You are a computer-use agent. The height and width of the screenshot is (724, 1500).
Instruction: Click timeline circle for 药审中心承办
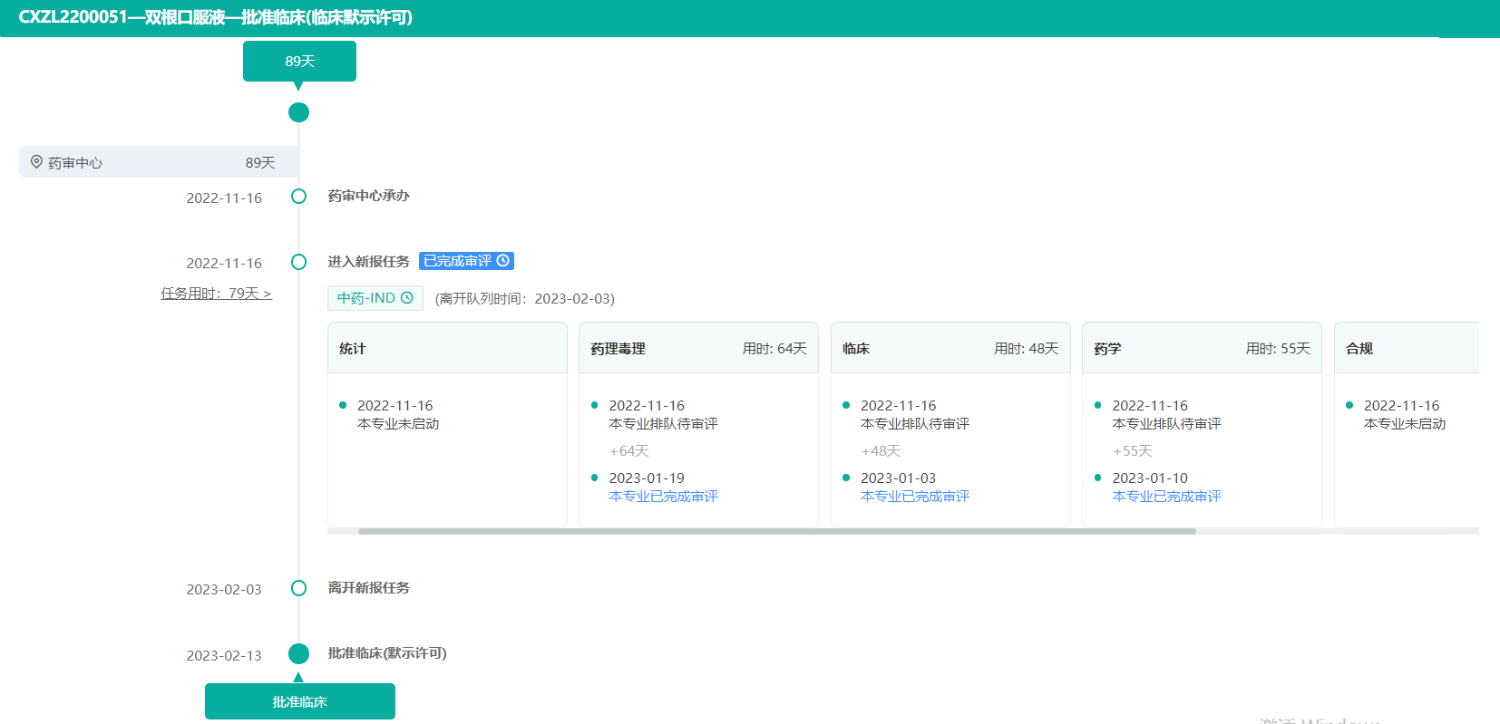(298, 197)
